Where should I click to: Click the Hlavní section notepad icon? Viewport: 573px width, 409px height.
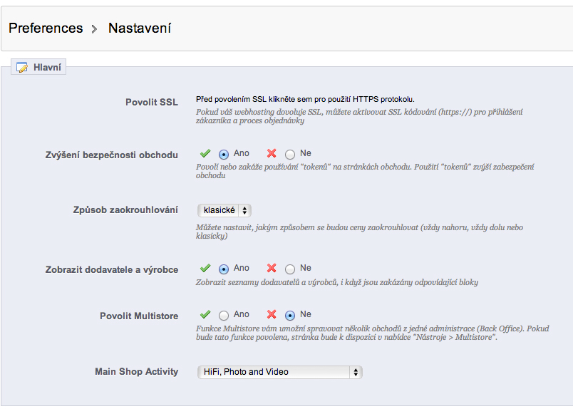pos(22,68)
